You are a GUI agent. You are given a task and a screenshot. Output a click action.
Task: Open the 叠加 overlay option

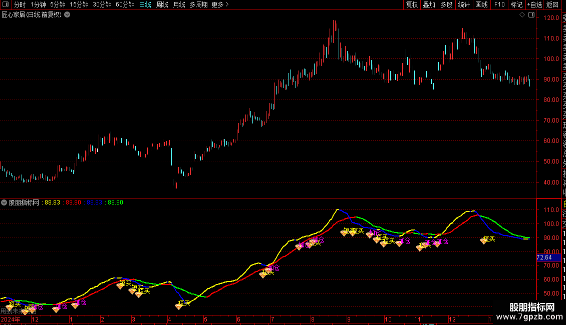click(x=429, y=4)
